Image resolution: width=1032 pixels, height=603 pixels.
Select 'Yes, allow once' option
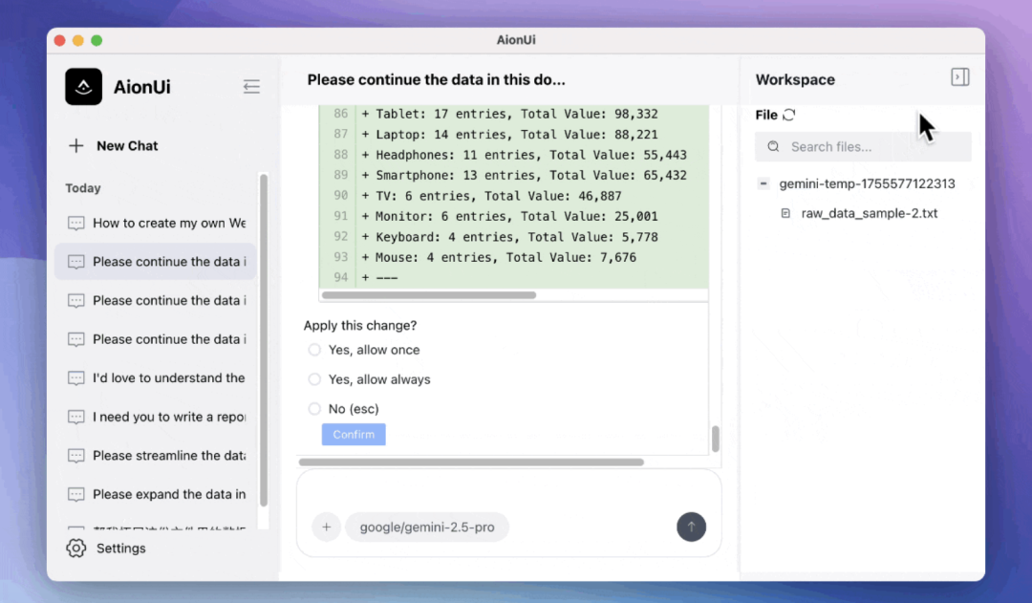(314, 350)
